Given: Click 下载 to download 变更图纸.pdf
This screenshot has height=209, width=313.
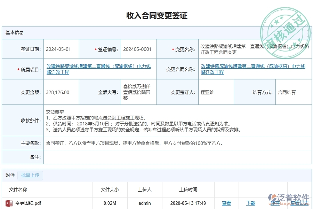Looking at the screenshot, I should click(251, 203).
